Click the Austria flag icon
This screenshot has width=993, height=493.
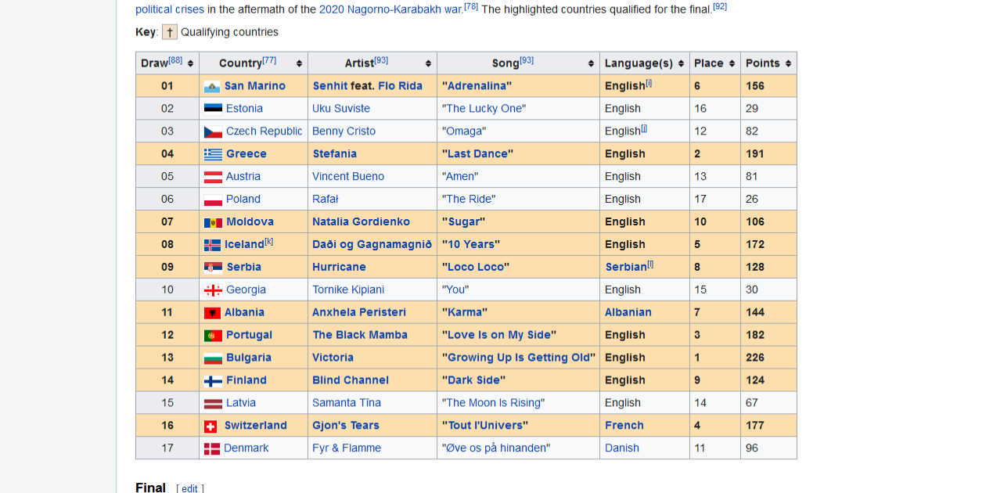[x=213, y=177]
